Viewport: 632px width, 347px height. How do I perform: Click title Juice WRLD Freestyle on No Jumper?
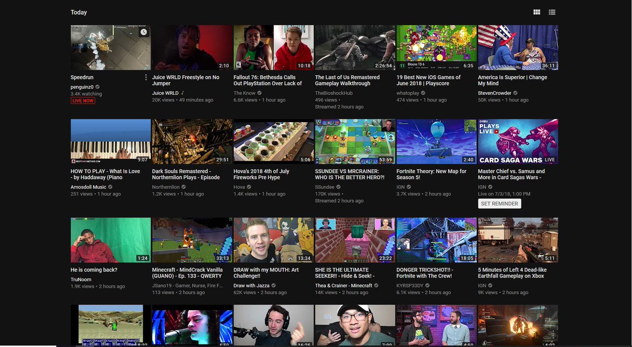click(186, 81)
